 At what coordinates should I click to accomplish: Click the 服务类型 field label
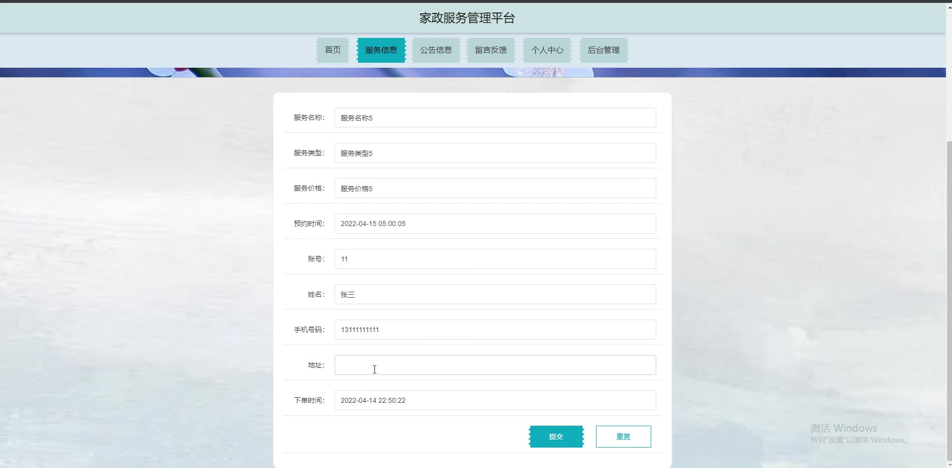point(309,153)
